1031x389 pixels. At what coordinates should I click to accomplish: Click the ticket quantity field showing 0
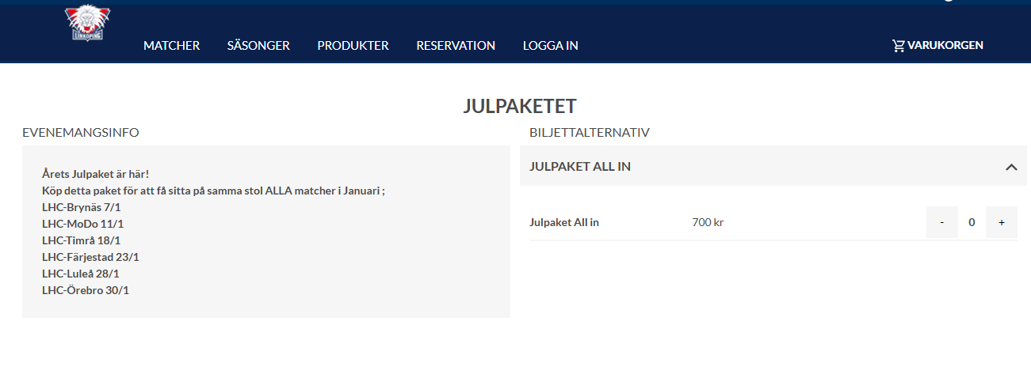(972, 222)
